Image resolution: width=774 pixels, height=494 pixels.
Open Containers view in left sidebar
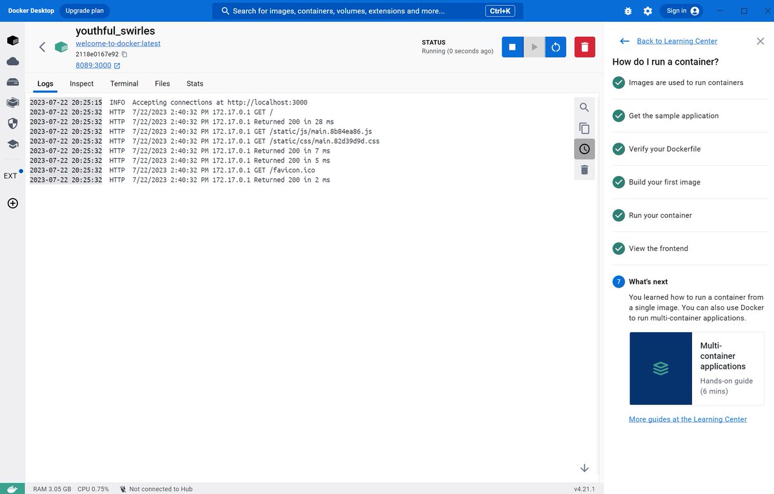[12, 41]
